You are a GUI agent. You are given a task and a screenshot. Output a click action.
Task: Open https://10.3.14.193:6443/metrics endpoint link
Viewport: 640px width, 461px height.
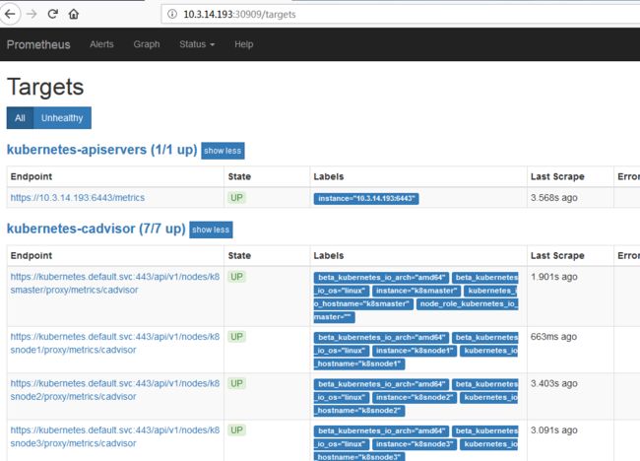click(x=78, y=198)
